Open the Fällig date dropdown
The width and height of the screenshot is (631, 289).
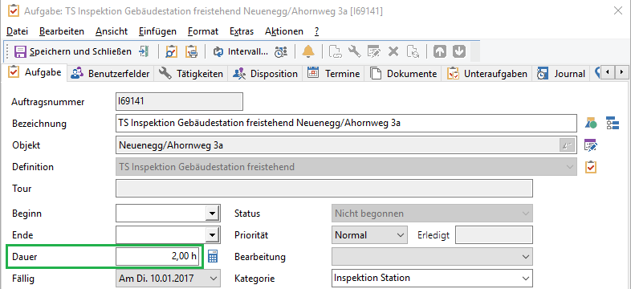click(x=214, y=278)
